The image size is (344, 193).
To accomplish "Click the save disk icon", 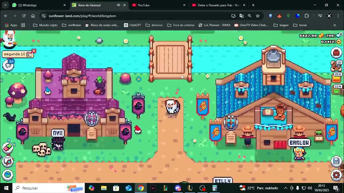I will (336, 161).
